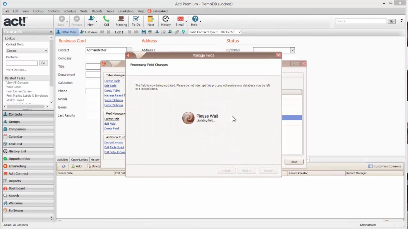408x229 pixels.
Task: Open the Lookup menu
Action: [38, 11]
